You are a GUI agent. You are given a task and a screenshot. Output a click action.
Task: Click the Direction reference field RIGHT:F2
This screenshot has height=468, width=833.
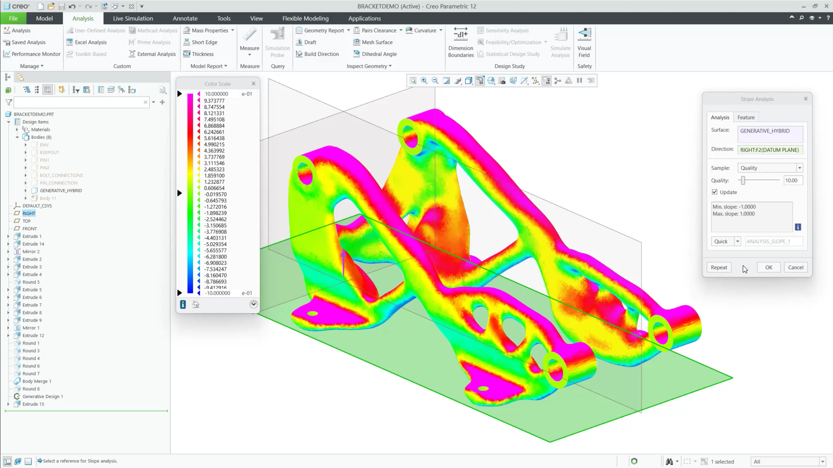click(x=770, y=149)
